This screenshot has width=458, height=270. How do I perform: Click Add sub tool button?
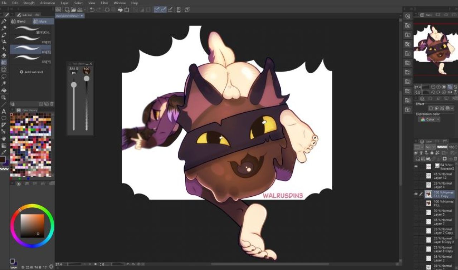click(31, 72)
